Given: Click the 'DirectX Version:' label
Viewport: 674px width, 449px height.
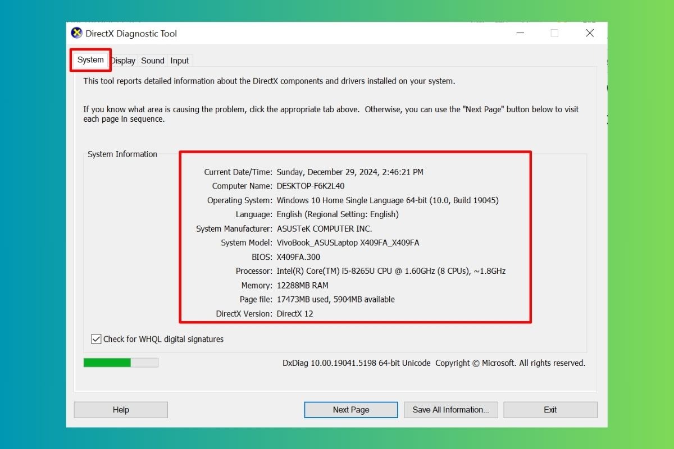Looking at the screenshot, I should (244, 314).
